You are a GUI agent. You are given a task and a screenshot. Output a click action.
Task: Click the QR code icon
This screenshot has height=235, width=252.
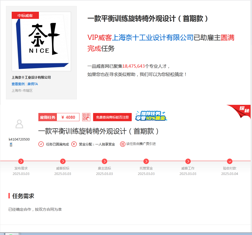coord(86,117)
